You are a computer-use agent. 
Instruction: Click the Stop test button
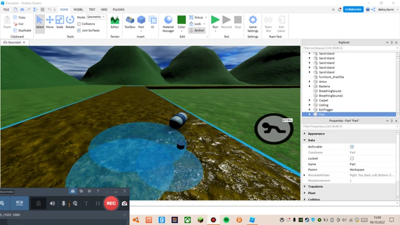[x=238, y=22]
